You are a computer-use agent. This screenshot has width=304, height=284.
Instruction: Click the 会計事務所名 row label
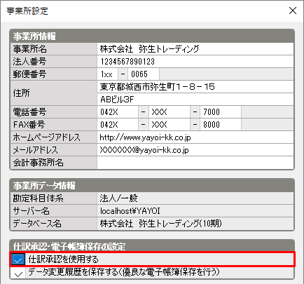54,163
